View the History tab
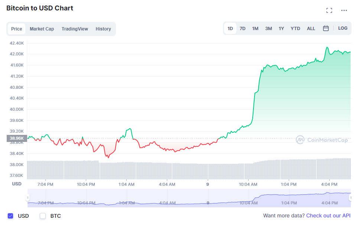Viewport: 356px width, 230px height. click(103, 29)
